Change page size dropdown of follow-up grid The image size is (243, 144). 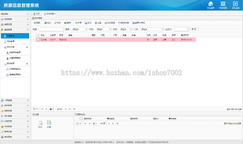[78, 124]
